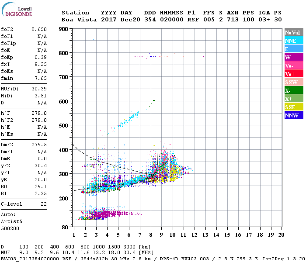
Task: Click the Boa Vista station name
Action: pyautogui.click(x=79, y=20)
